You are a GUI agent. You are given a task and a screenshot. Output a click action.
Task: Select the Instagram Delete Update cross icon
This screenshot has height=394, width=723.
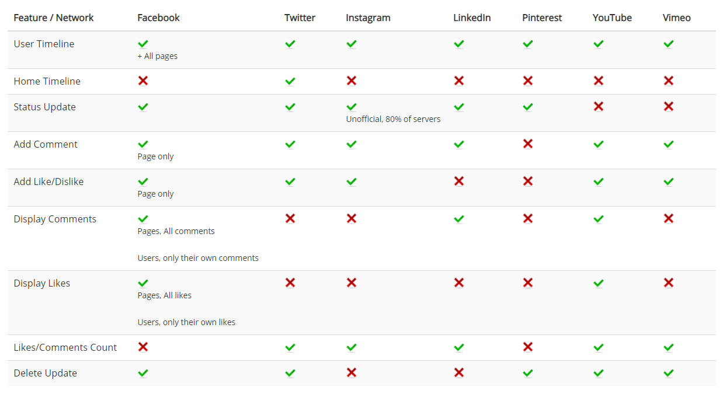[352, 372]
